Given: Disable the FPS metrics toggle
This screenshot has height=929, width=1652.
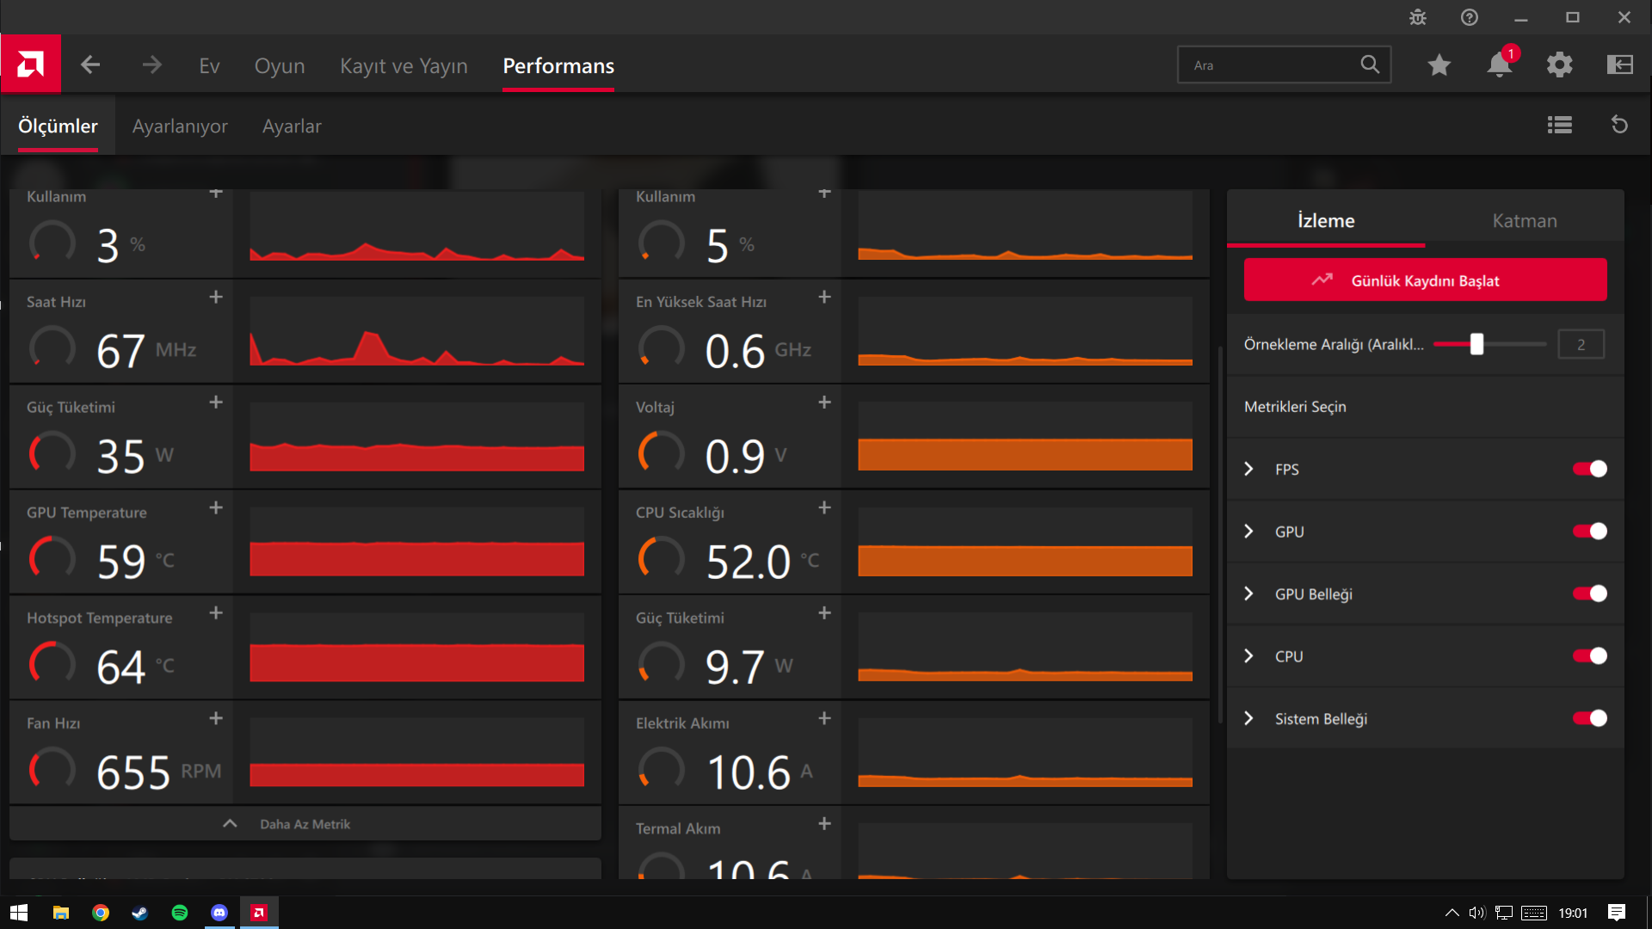Looking at the screenshot, I should pyautogui.click(x=1589, y=469).
